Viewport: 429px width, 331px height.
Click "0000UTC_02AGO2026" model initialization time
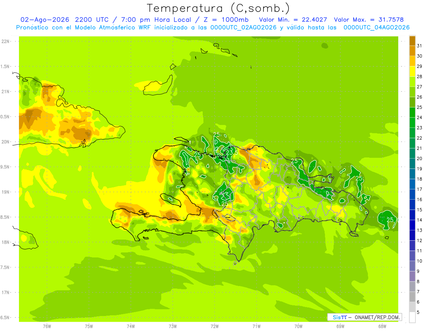(x=243, y=27)
